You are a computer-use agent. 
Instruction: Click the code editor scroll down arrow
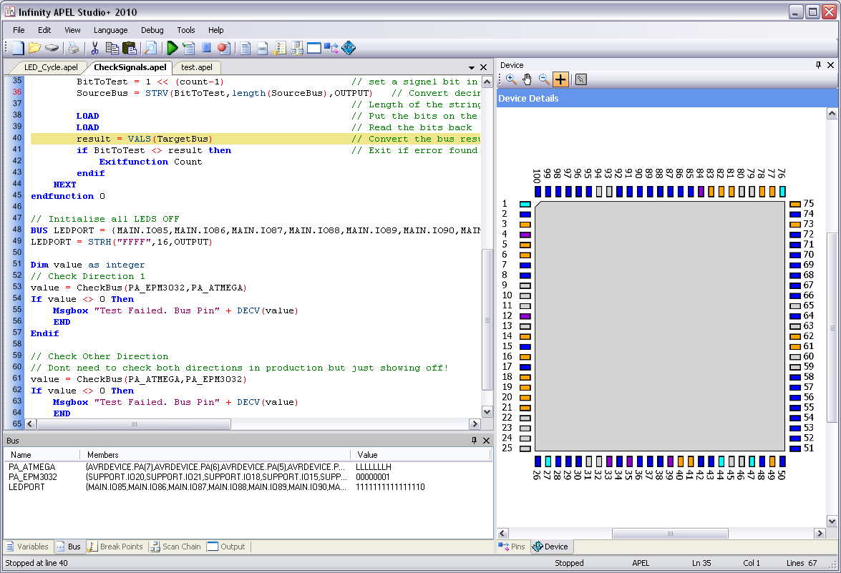487,411
